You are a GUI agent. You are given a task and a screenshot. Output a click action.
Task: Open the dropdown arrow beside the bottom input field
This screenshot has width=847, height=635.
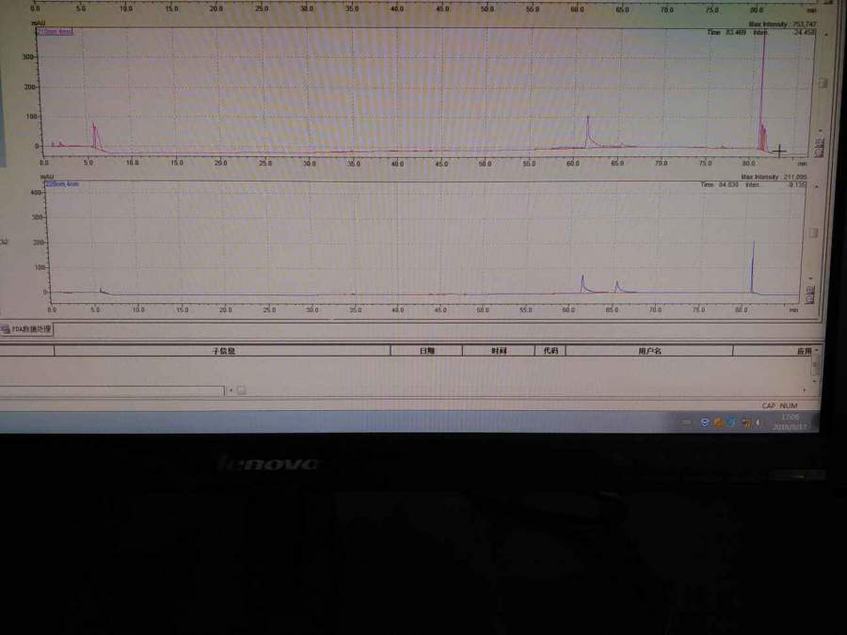[232, 390]
